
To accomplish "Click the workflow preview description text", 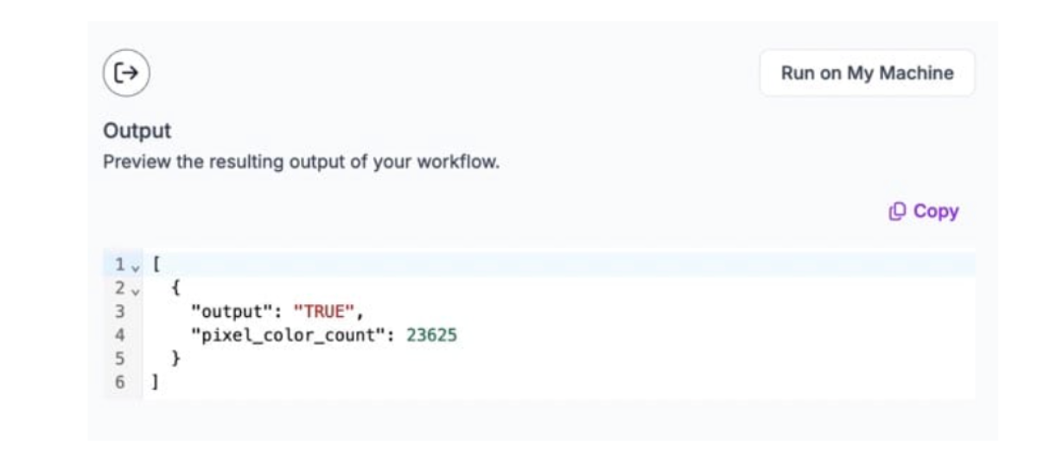I will (x=301, y=162).
